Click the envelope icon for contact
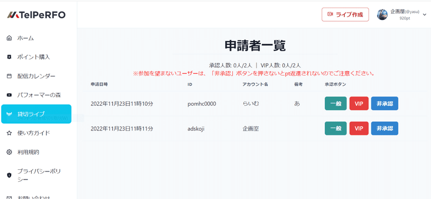 9,197
